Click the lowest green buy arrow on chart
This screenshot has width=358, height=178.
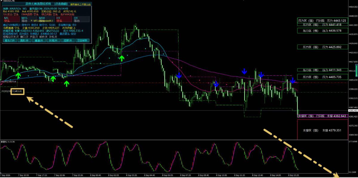point(67,84)
